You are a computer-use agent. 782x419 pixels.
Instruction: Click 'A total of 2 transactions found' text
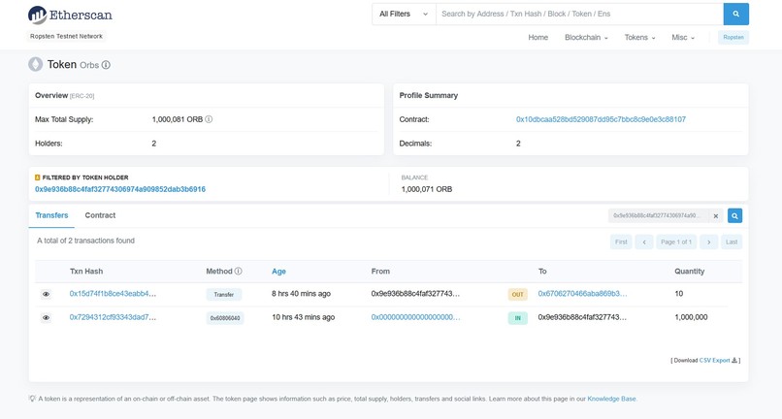click(x=85, y=241)
